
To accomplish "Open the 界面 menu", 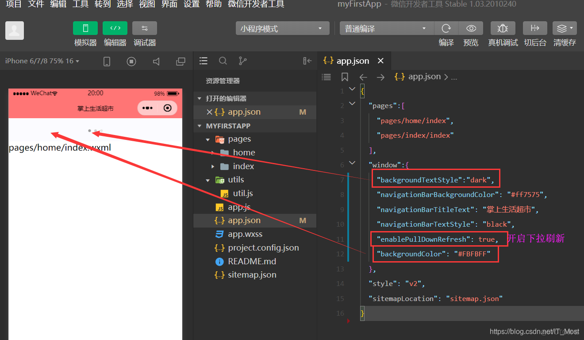I will (x=169, y=4).
